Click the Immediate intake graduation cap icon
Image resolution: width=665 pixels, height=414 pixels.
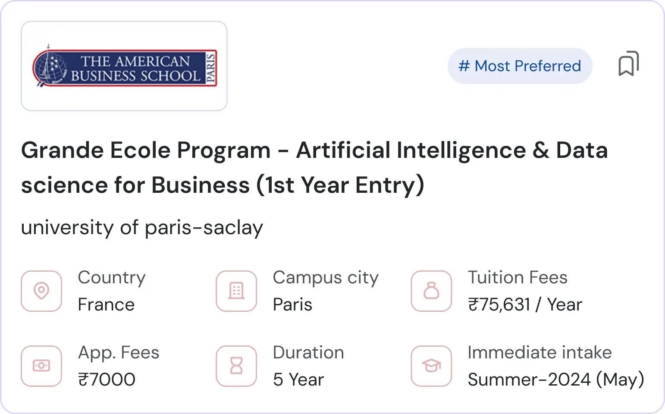[x=431, y=366]
